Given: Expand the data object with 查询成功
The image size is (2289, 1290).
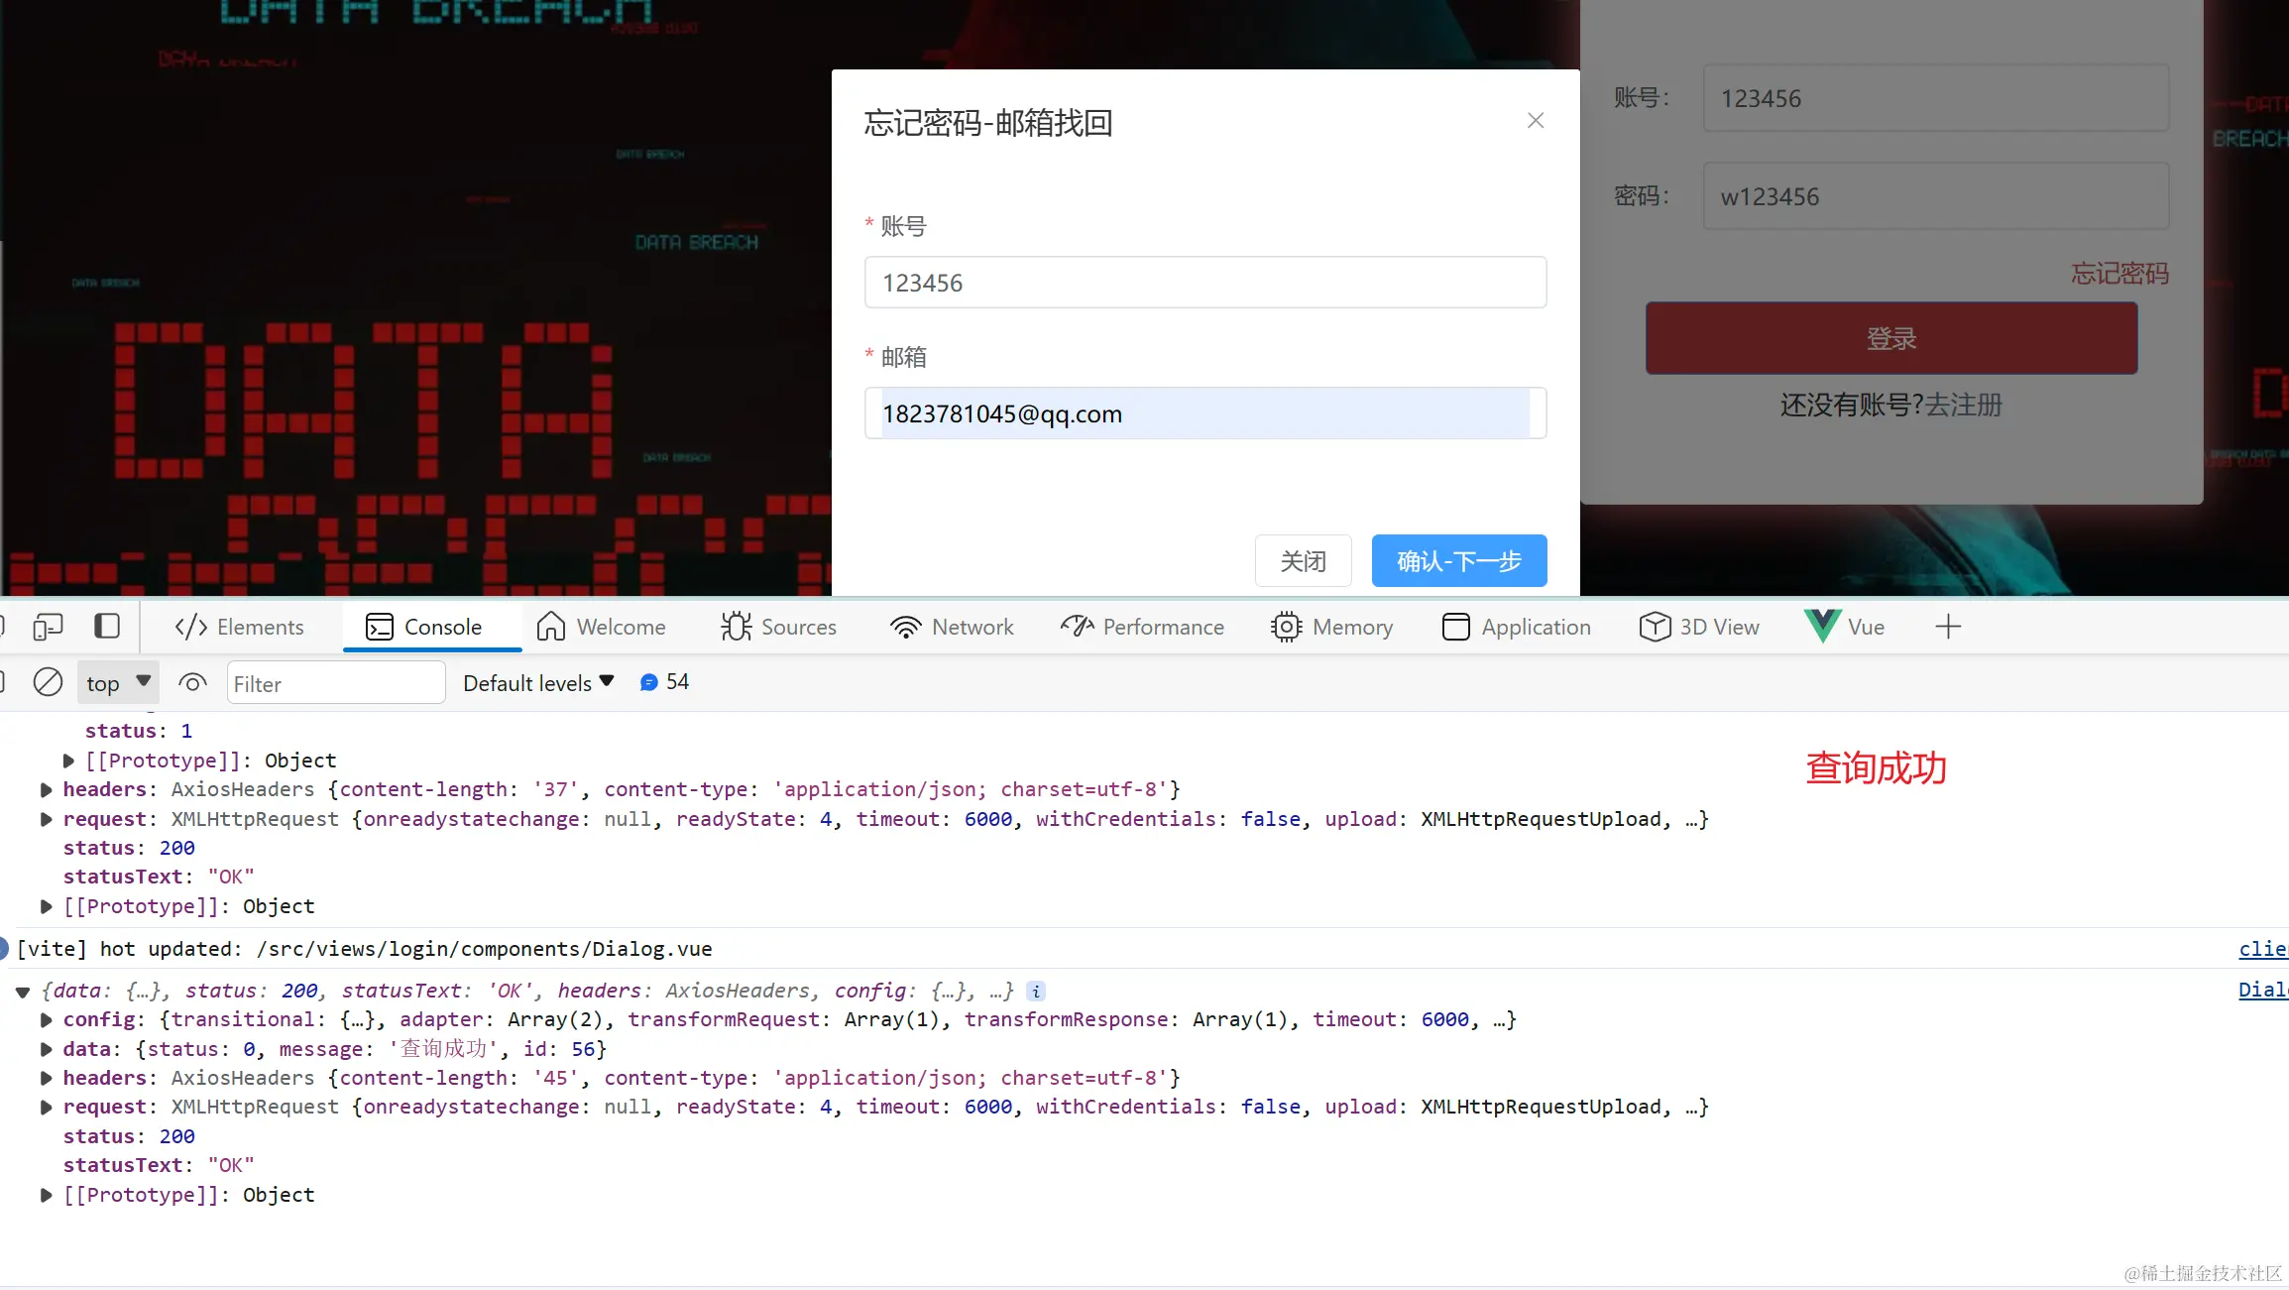Looking at the screenshot, I should coord(47,1049).
